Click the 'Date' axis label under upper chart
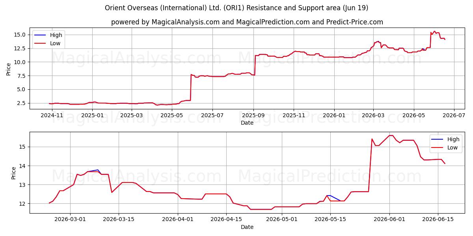Screen dimensions: 473x236 point(247,123)
